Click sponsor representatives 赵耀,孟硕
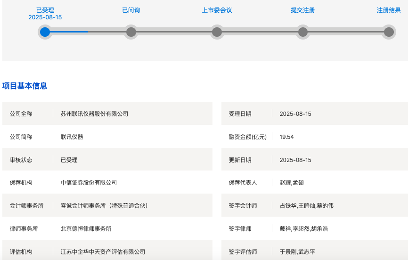 tap(292, 183)
